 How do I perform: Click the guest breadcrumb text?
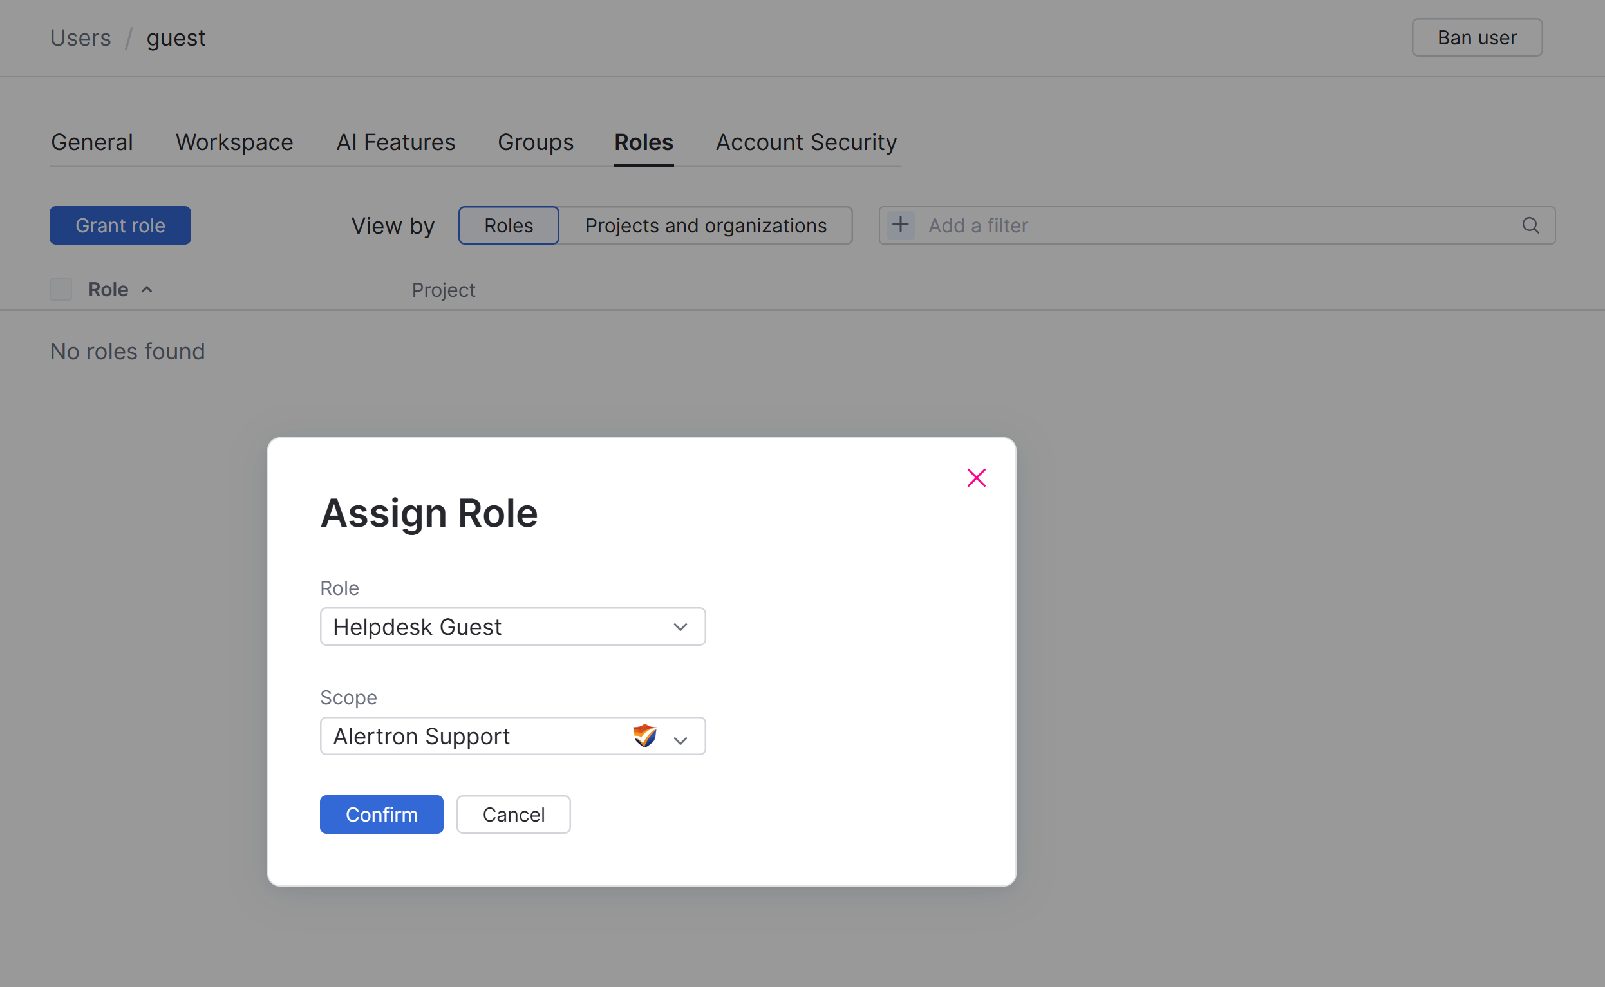pos(176,38)
